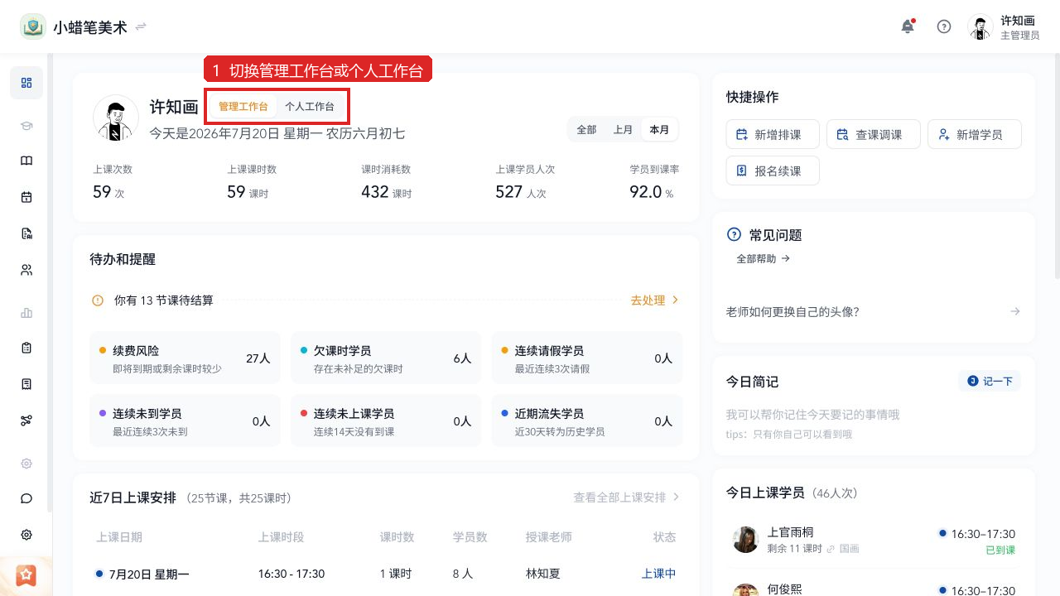Select the 本月 time range option

click(659, 130)
